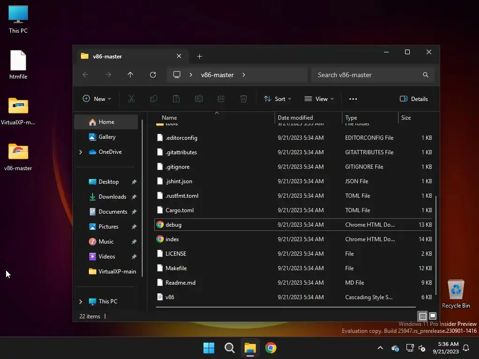Open Gallery in navigation pane
This screenshot has height=359, width=479.
coord(106,137)
